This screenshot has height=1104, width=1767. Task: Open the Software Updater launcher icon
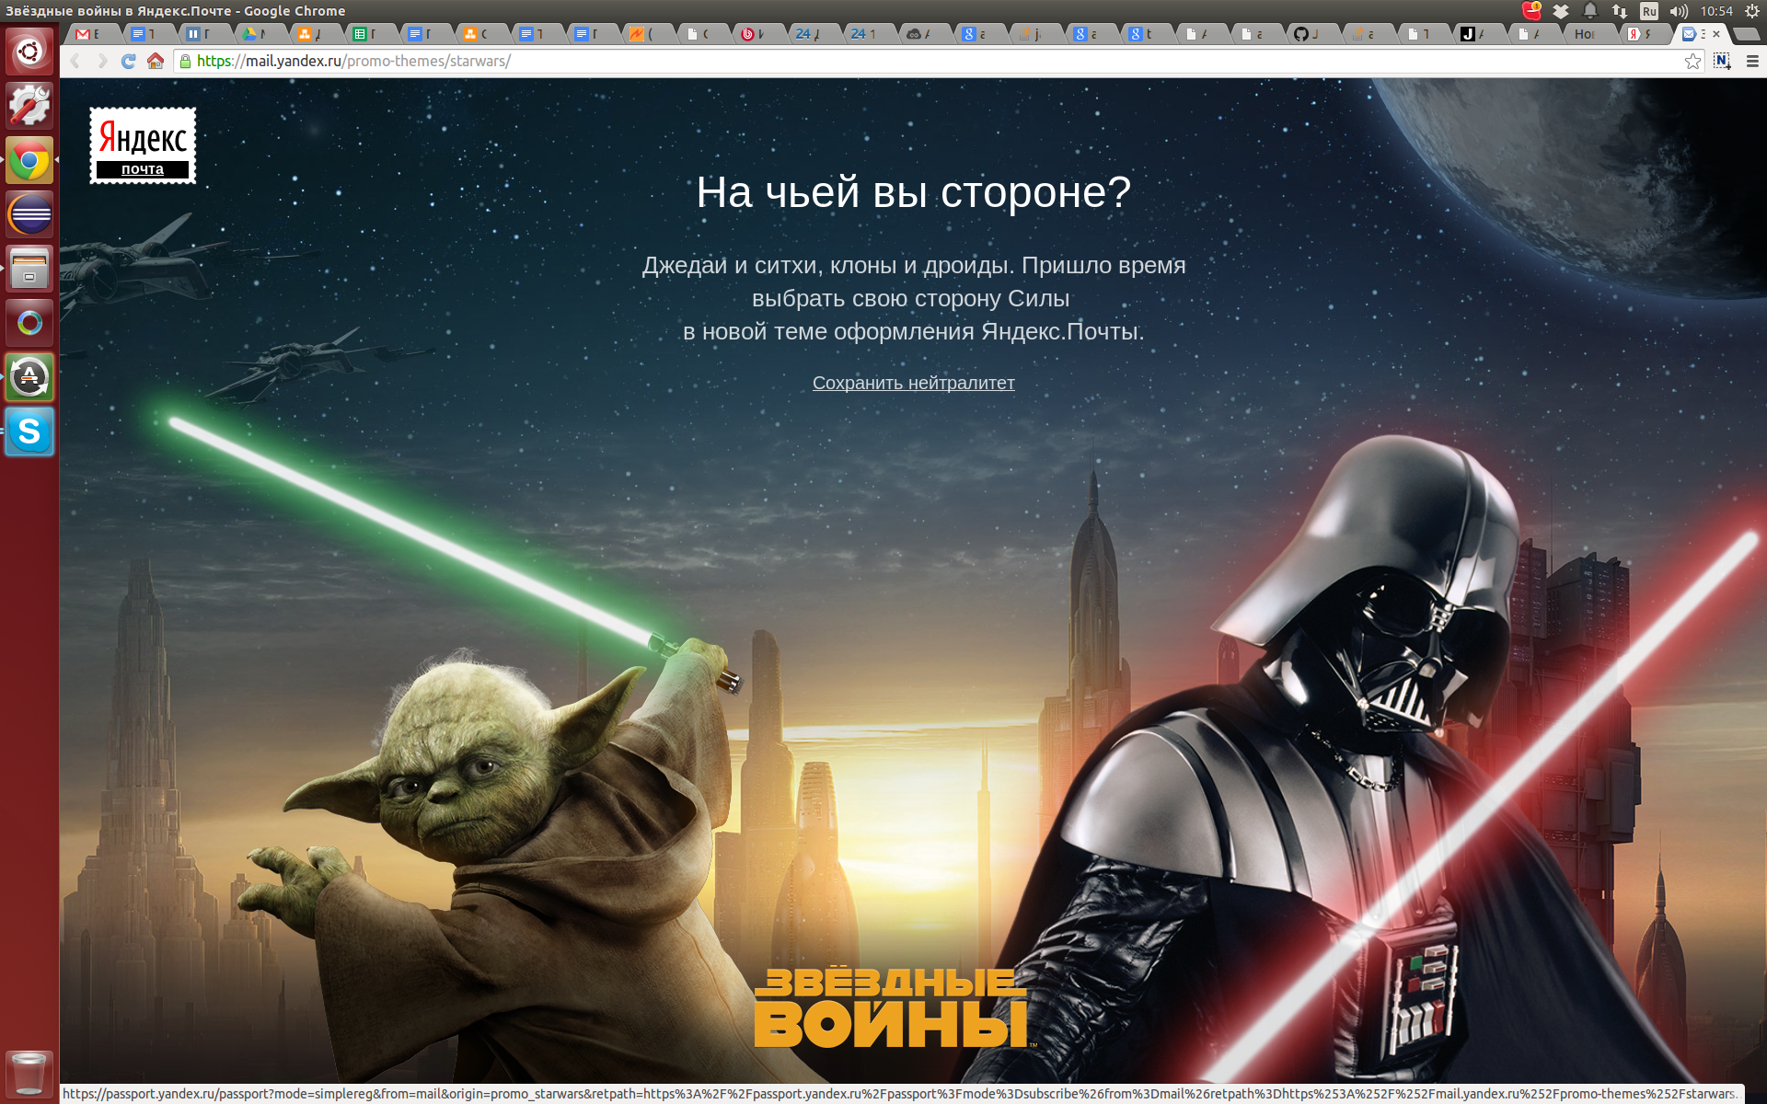29,377
